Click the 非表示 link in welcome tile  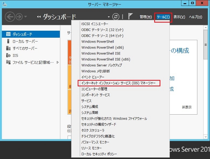click(187, 107)
